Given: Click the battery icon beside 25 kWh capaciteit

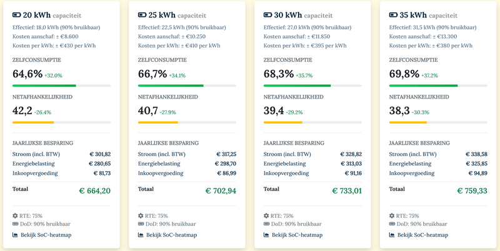Looking at the screenshot, I should [x=142, y=15].
